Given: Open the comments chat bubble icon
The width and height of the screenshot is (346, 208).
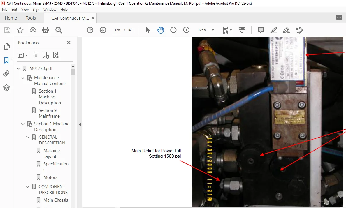Looking at the screenshot, I should (339, 18).
